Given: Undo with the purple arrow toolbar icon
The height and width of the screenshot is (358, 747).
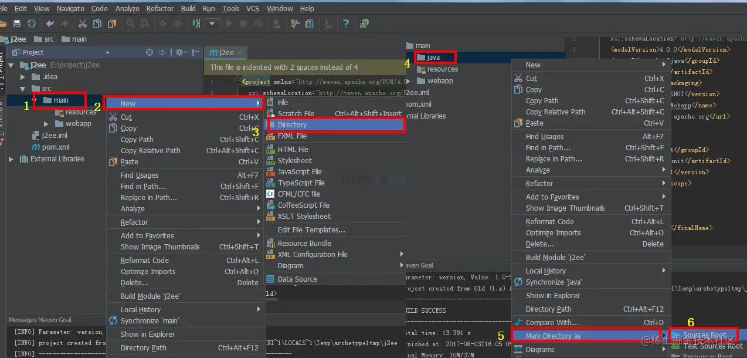Looking at the screenshot, I should (50, 23).
